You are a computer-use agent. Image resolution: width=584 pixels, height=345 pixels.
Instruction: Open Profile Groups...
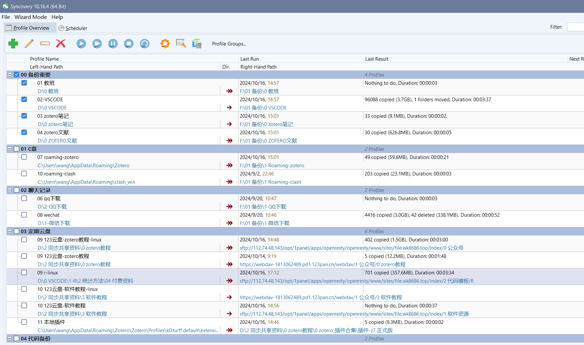tap(229, 44)
